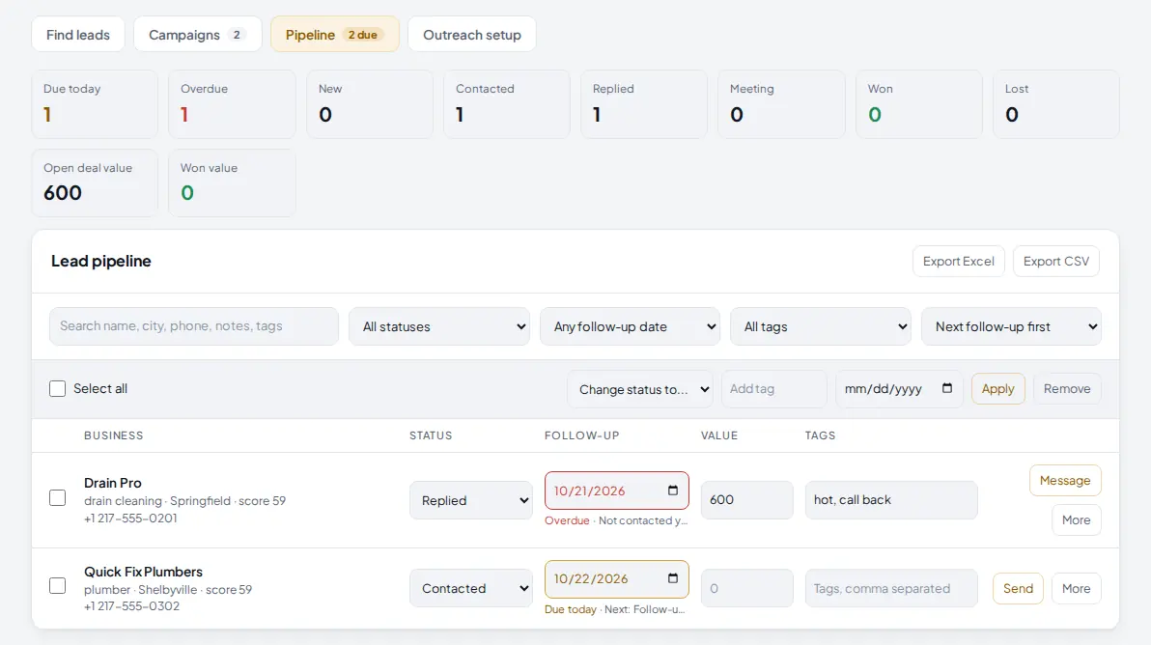
Task: Click the Replied stat card
Action: pos(644,104)
